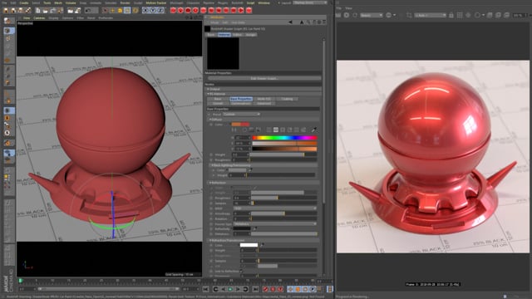Open the Motion Tracker menu

(x=156, y=2)
